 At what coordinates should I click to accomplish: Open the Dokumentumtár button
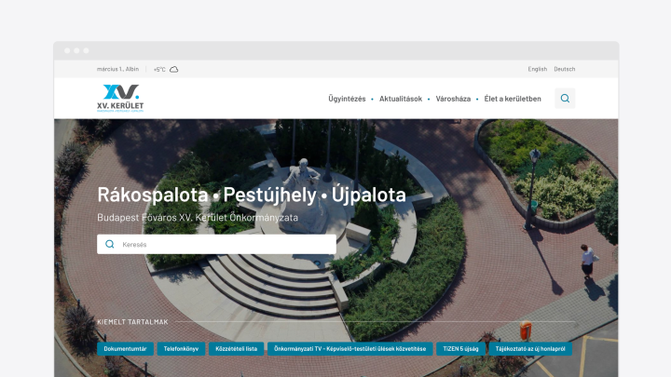tap(126, 349)
